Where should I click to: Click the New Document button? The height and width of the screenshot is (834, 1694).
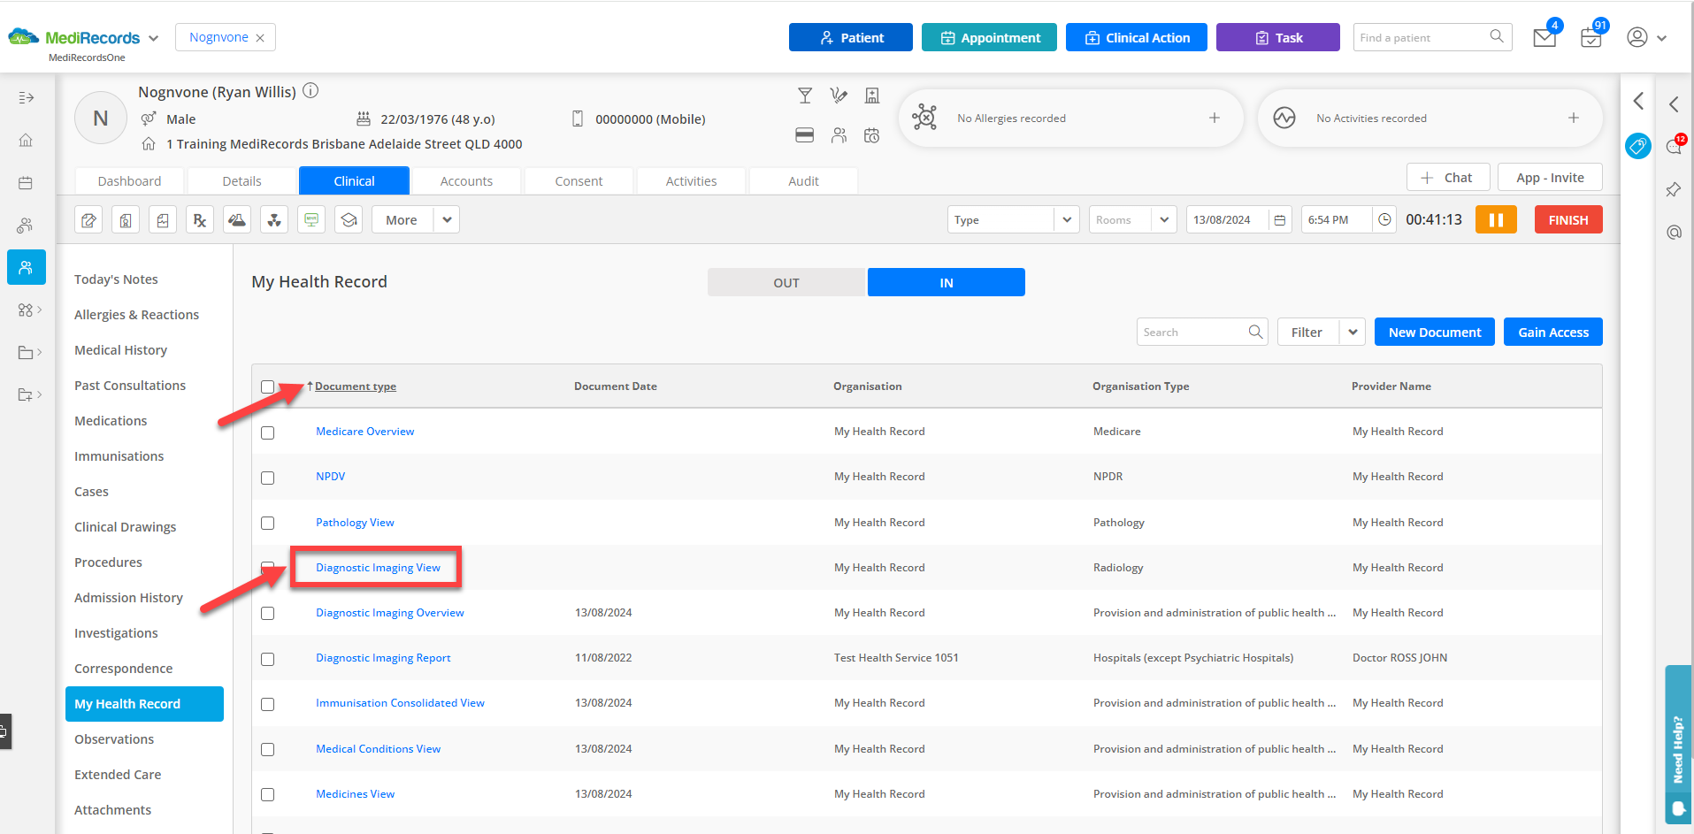pos(1435,333)
